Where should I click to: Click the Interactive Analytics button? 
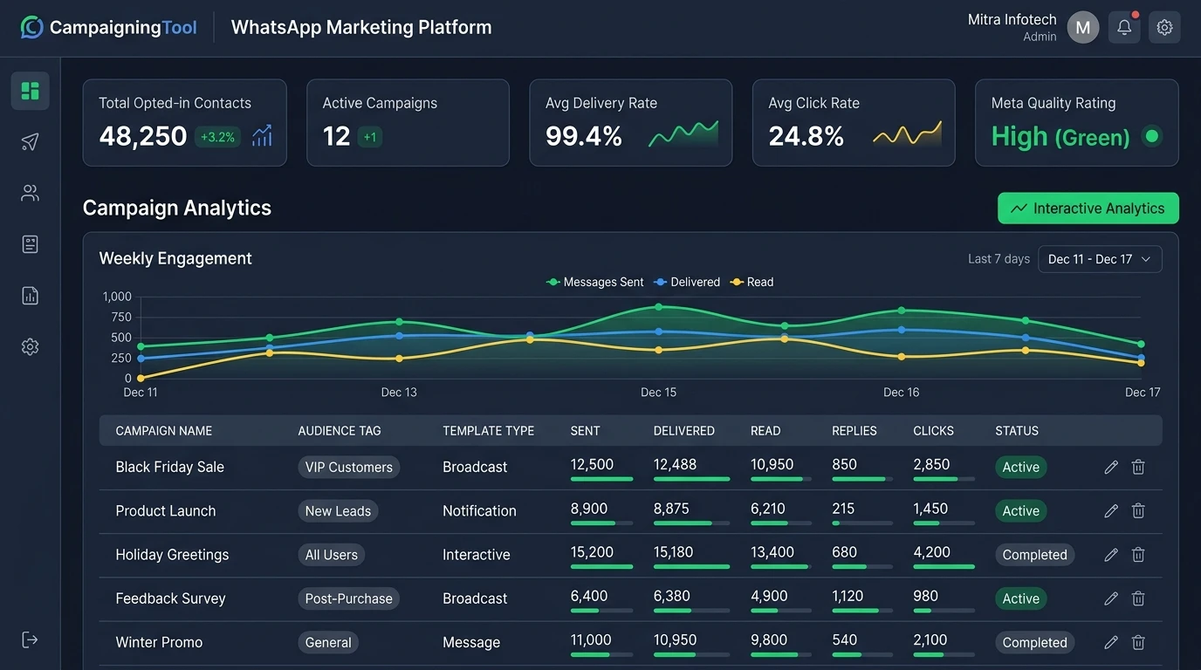(x=1088, y=209)
